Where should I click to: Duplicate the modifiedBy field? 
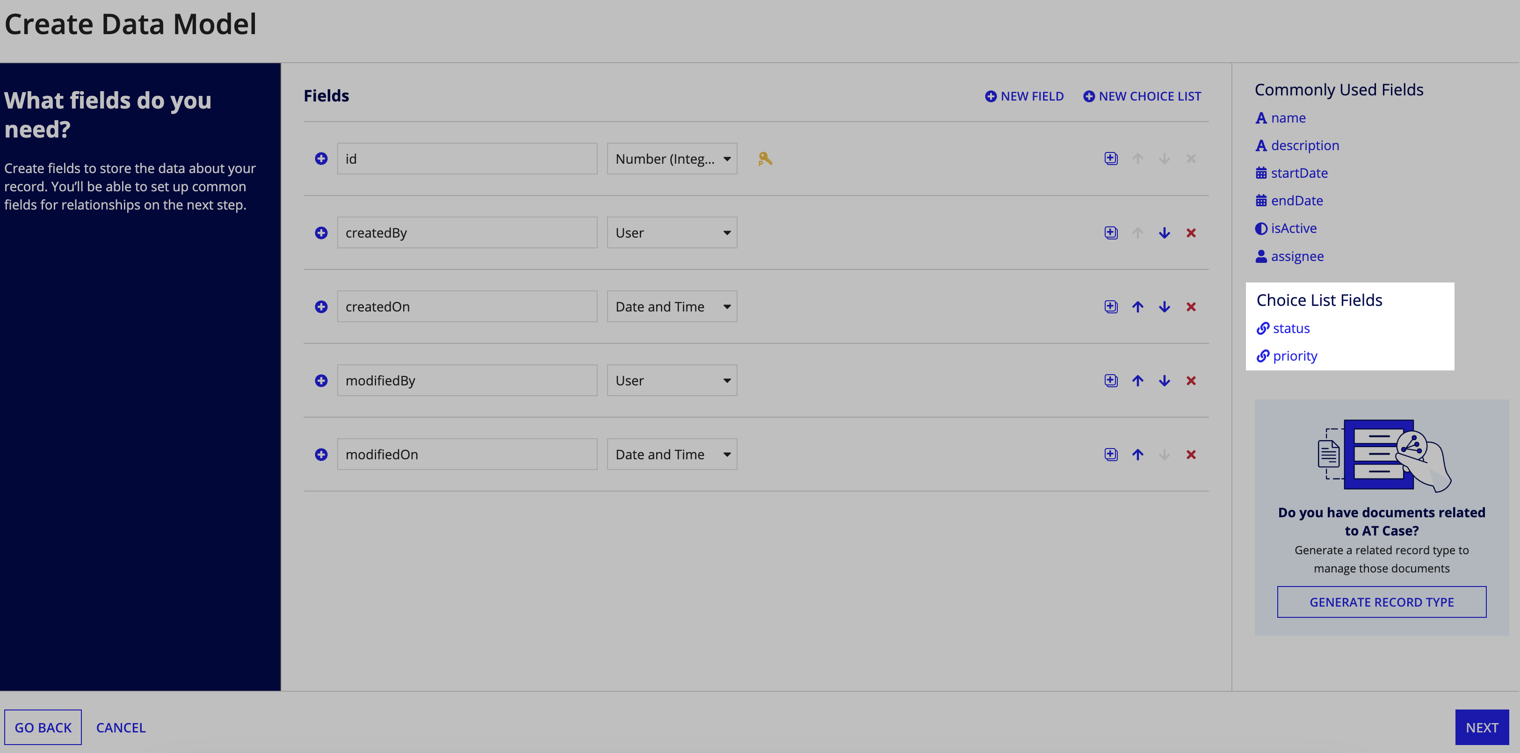pos(1110,381)
